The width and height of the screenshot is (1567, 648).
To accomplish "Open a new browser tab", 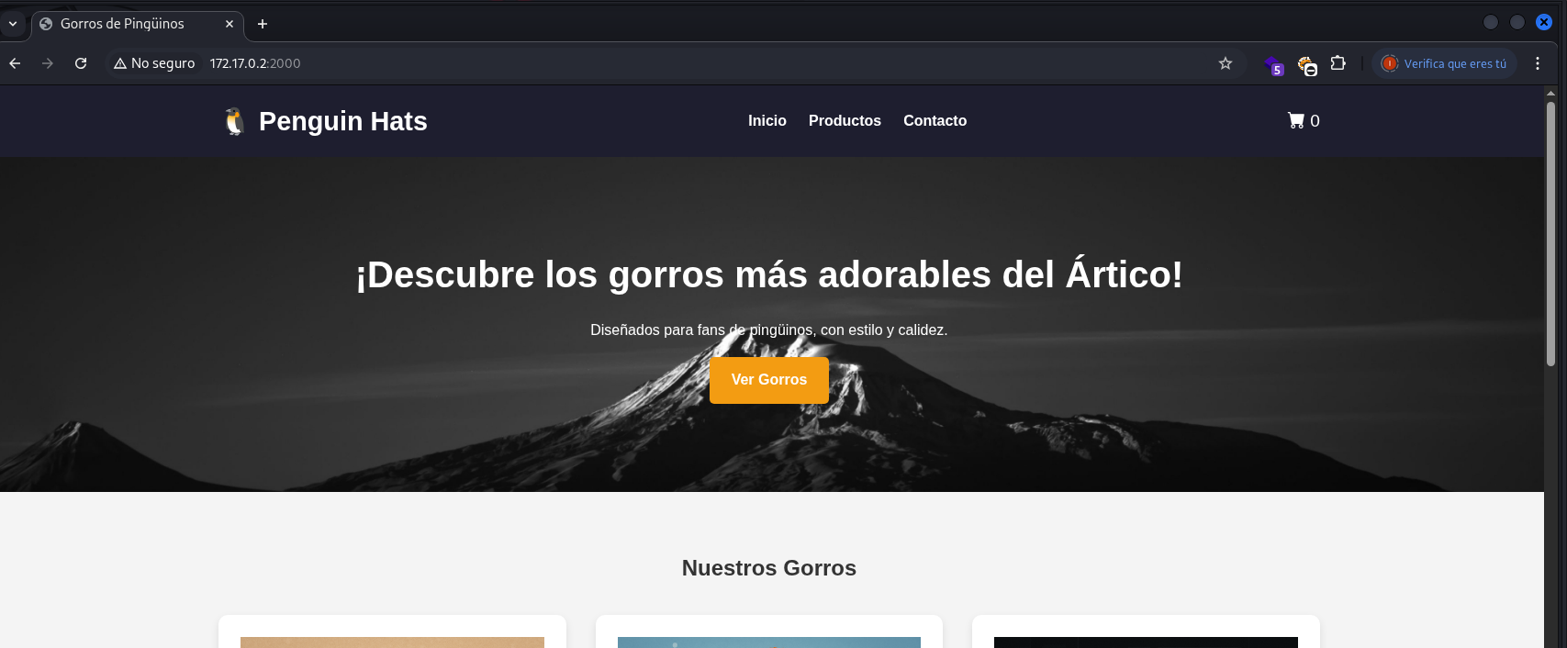I will [x=263, y=24].
